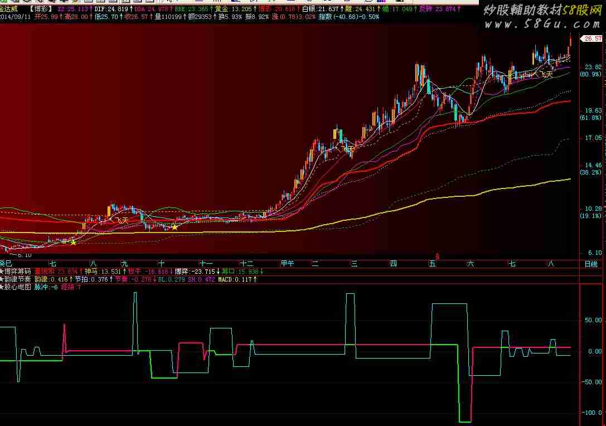This screenshot has width=606, height=426.
Task: Click the turnover rate 换5.93%
Action: tap(230, 17)
